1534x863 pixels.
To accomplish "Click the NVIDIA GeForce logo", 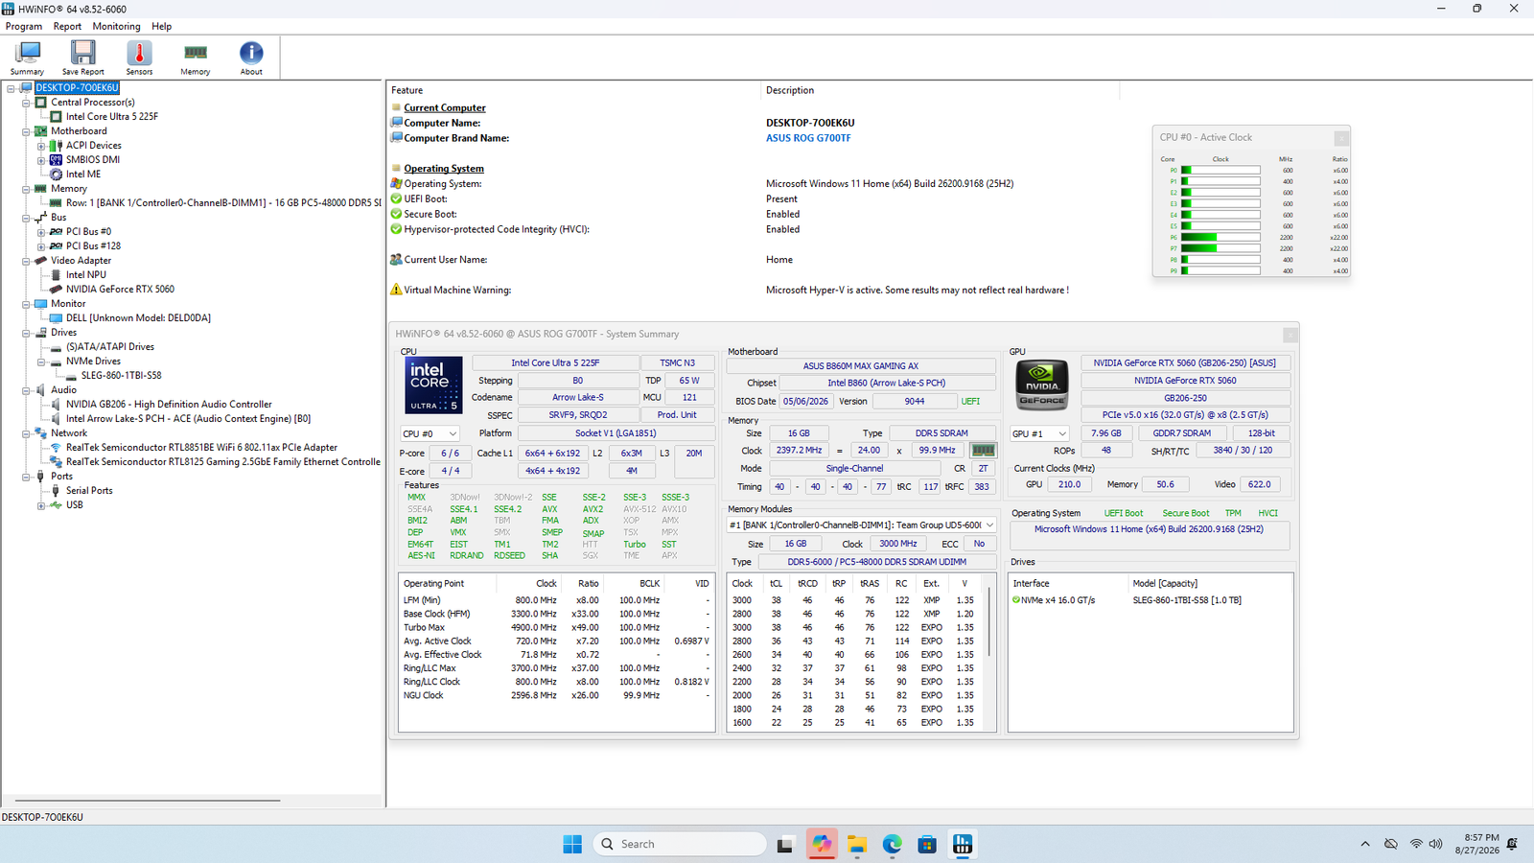I will point(1042,385).
